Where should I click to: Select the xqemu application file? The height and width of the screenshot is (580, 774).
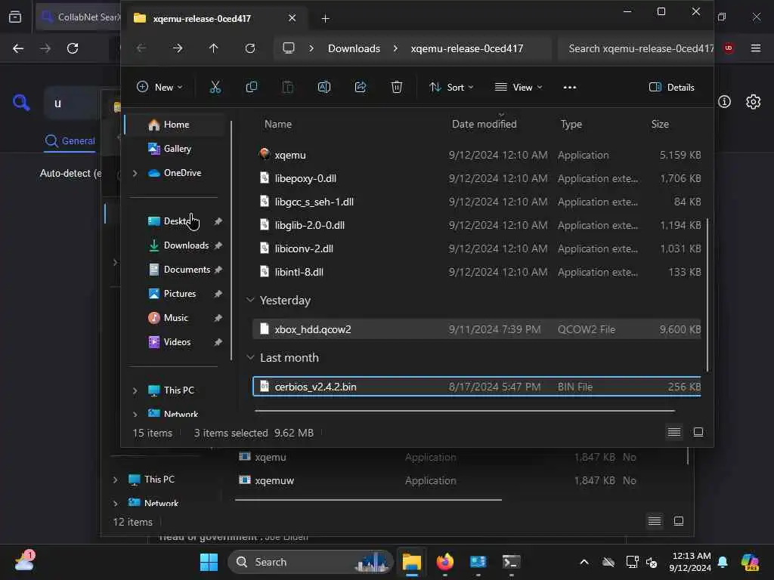pos(477,155)
